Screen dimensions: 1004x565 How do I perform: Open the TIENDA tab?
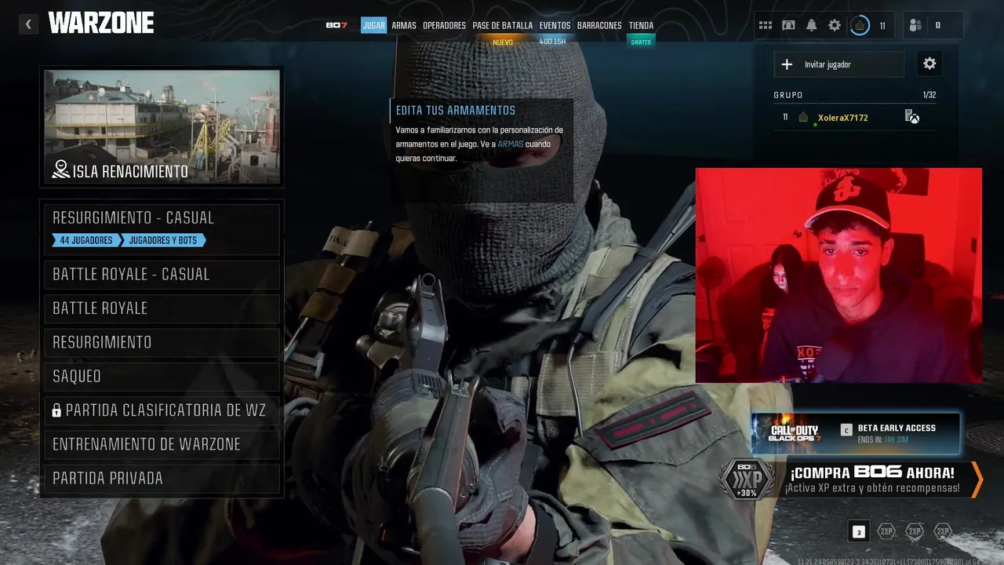(641, 25)
